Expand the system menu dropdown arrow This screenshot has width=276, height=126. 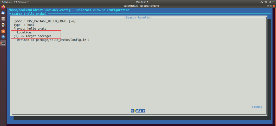click(273, 2)
